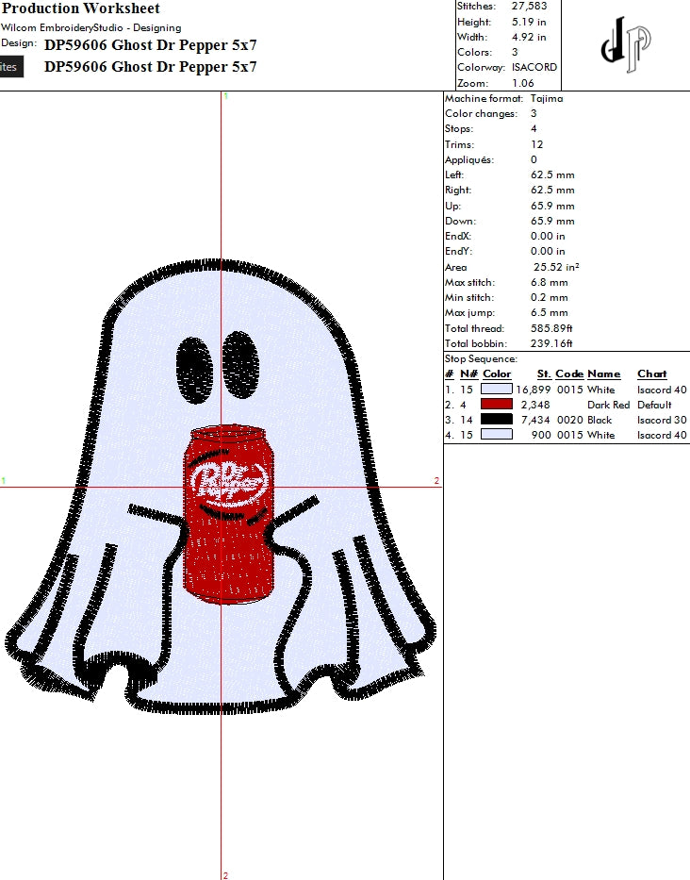690x880 pixels.
Task: Click the Up value 65.9 mm
Action: click(x=552, y=206)
